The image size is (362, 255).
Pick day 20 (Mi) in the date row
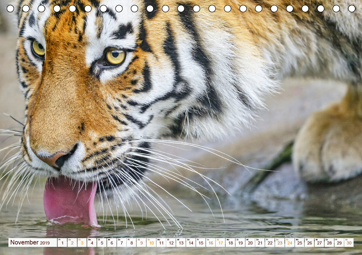pos(250,242)
